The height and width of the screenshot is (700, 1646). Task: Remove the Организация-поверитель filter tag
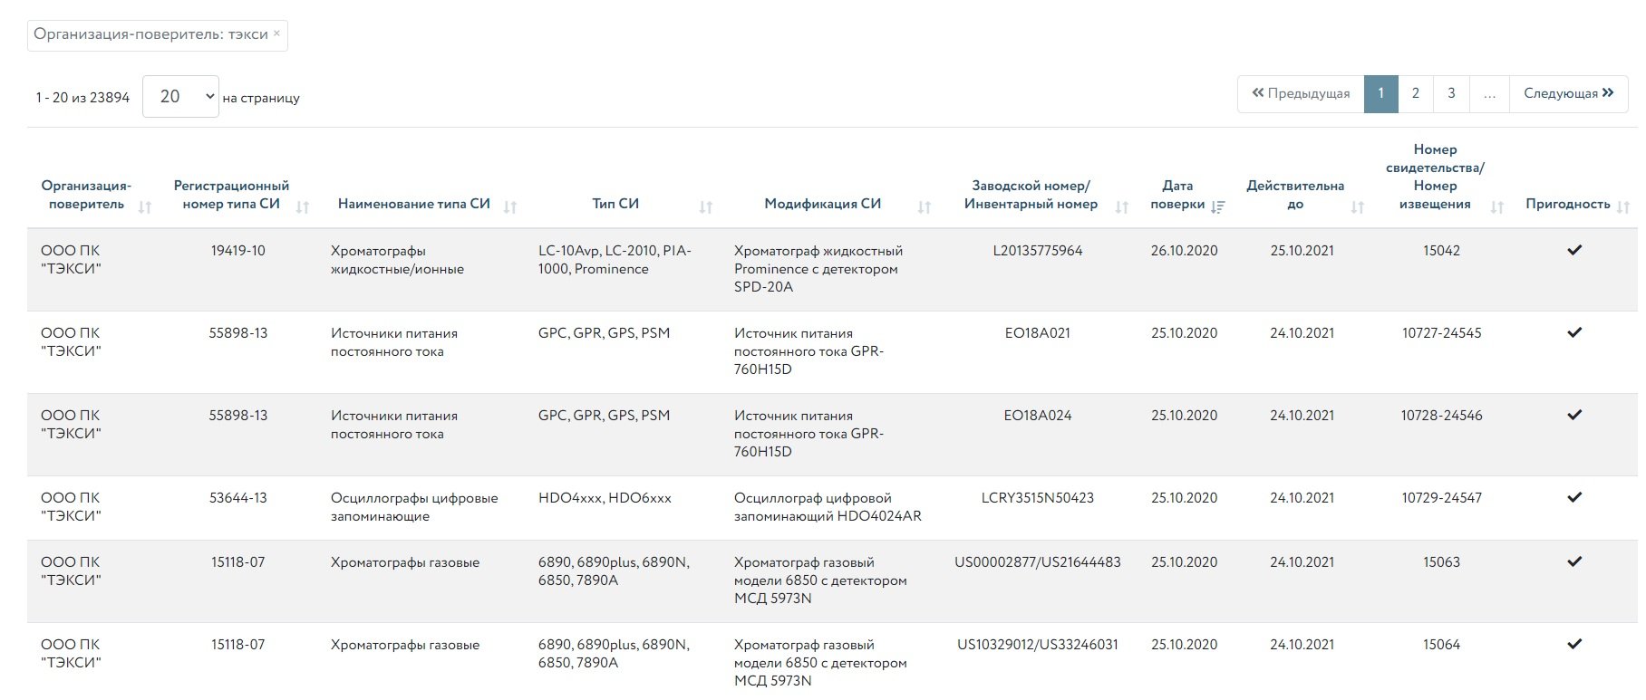point(276,34)
